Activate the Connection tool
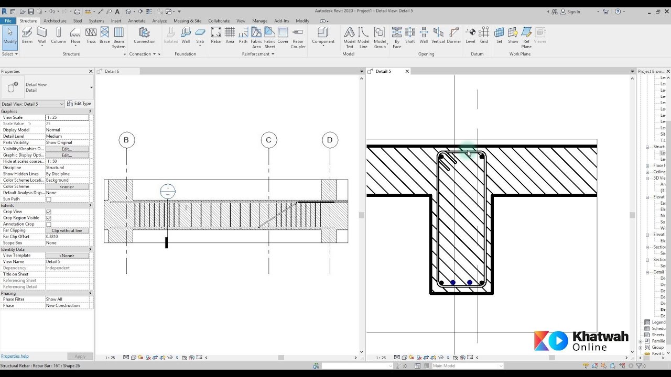 [144, 35]
